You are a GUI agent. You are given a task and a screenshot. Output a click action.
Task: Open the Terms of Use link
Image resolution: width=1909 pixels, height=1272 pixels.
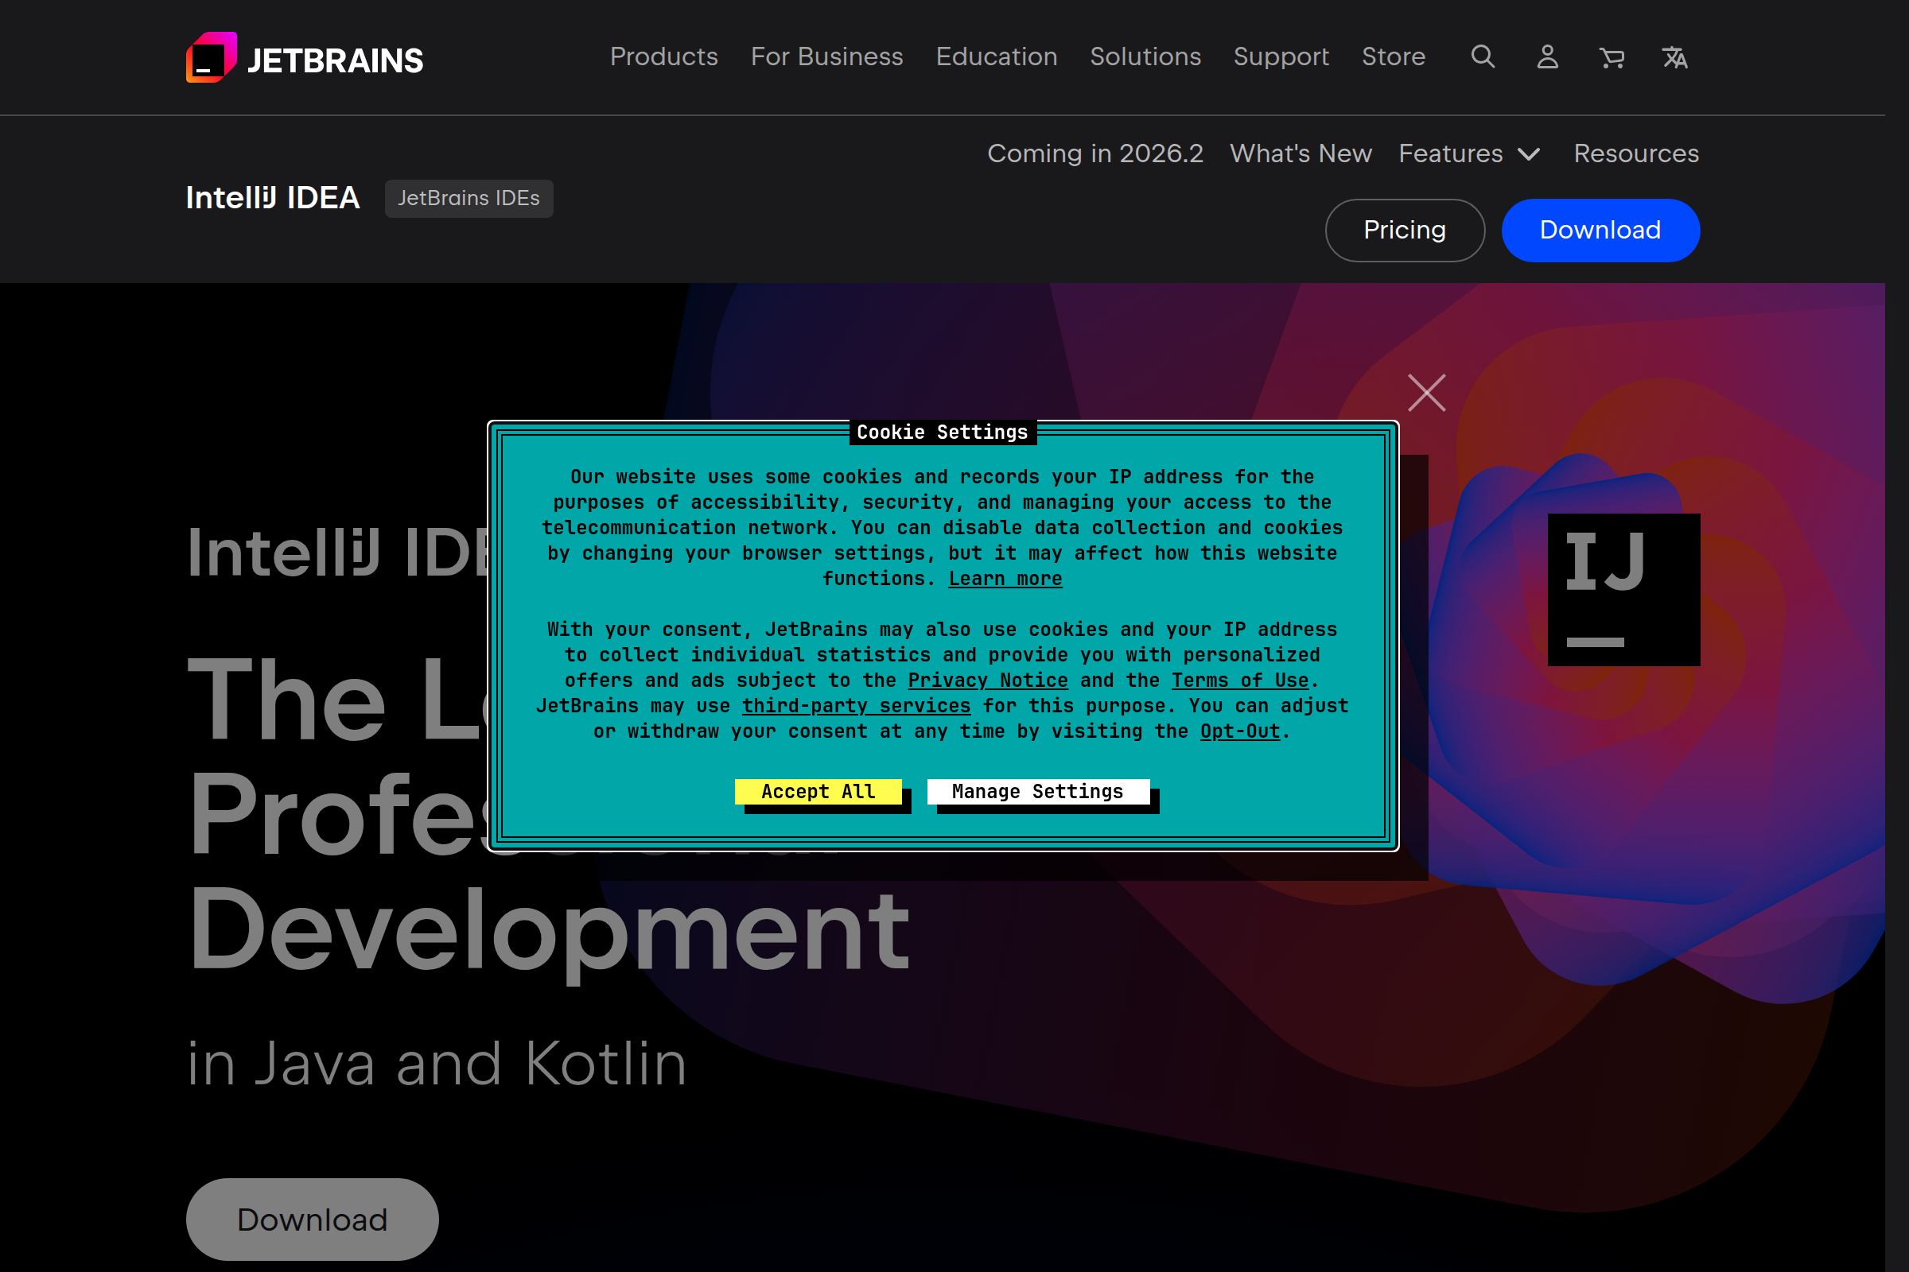pos(1240,680)
